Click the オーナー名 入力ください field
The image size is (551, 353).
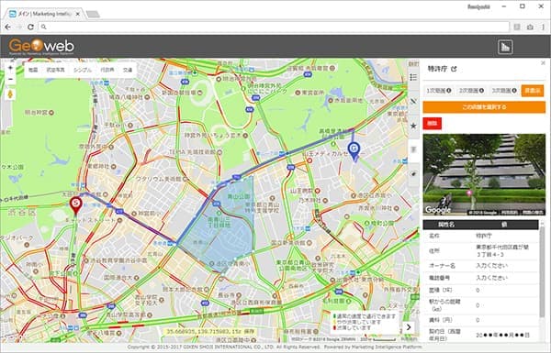click(492, 266)
